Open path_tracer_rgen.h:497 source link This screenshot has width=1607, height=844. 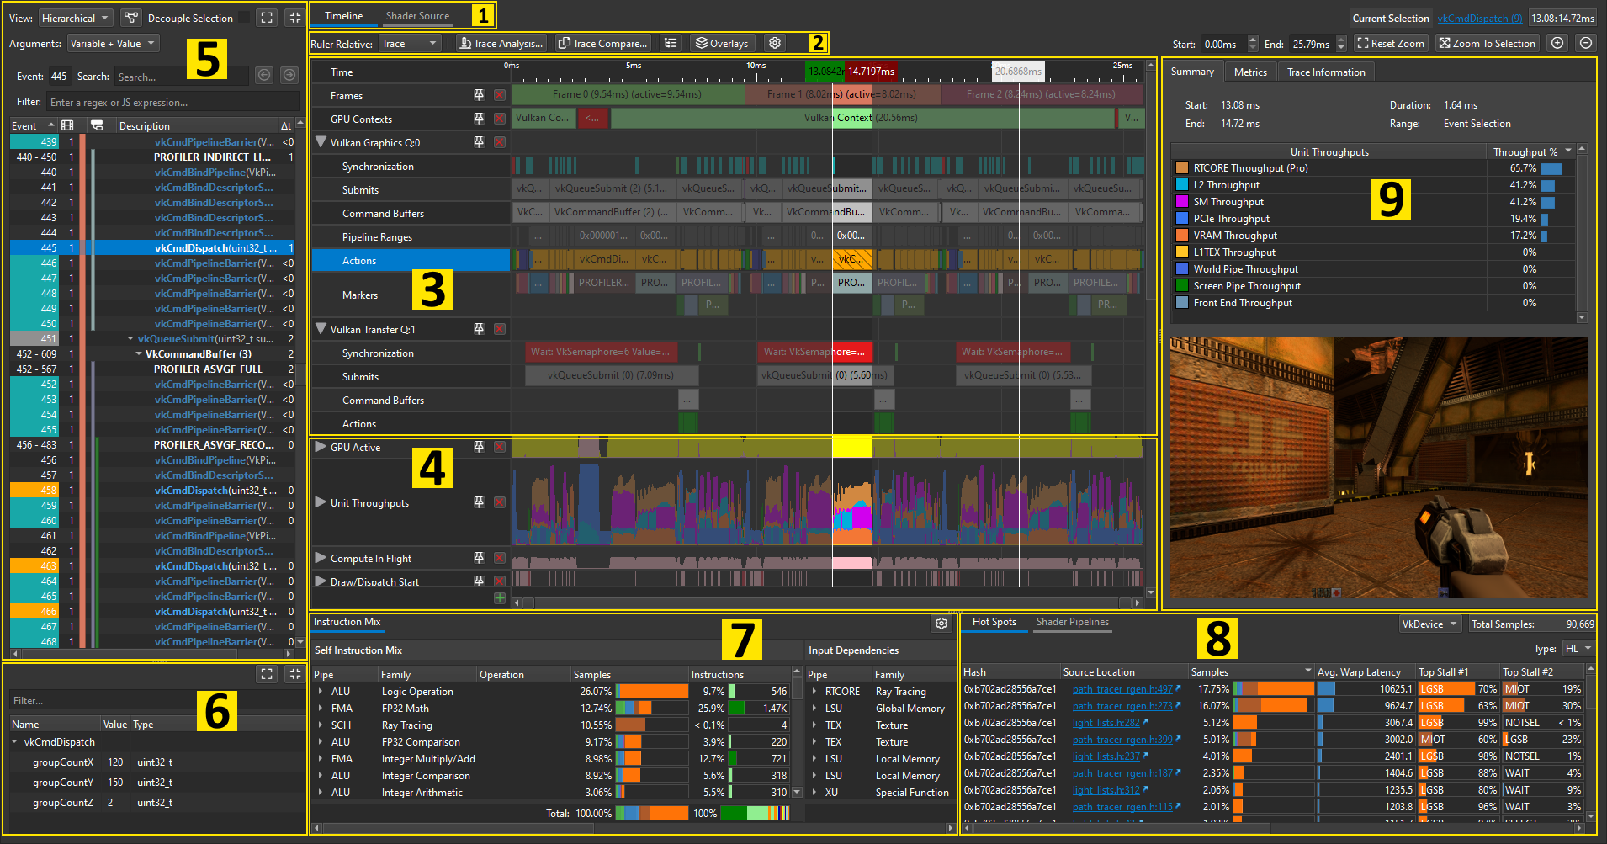(1122, 689)
